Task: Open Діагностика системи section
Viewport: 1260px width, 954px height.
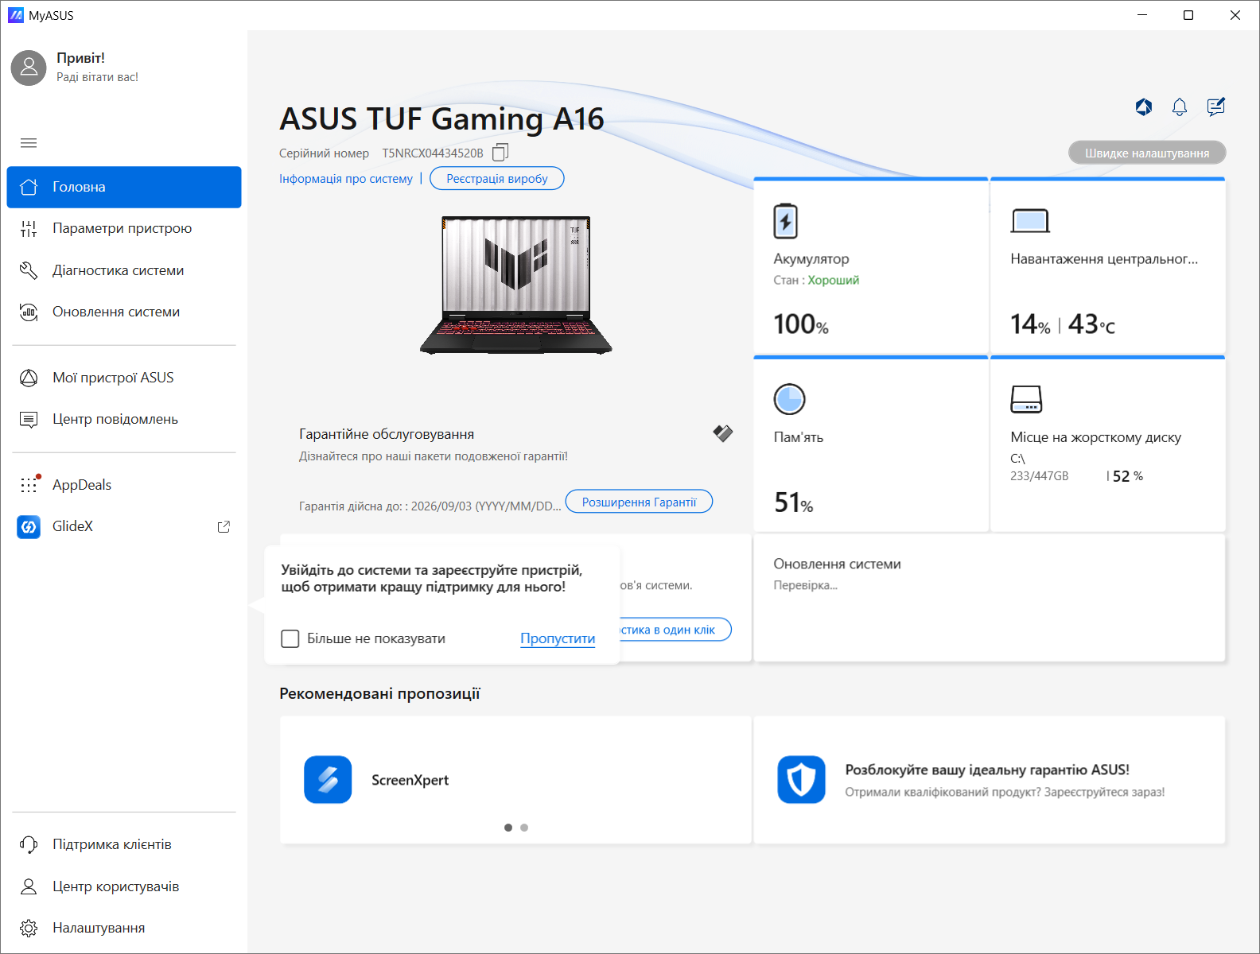Action: [124, 270]
